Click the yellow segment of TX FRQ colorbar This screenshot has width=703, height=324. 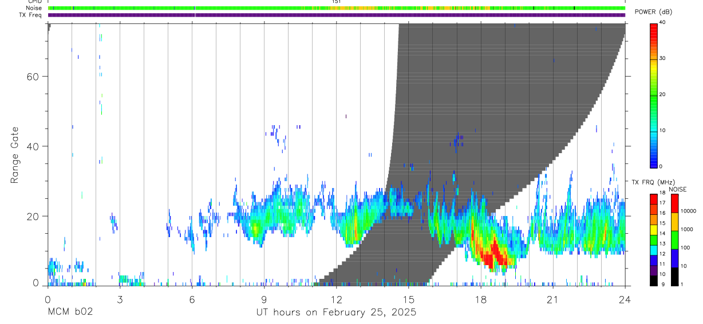pos(653,230)
